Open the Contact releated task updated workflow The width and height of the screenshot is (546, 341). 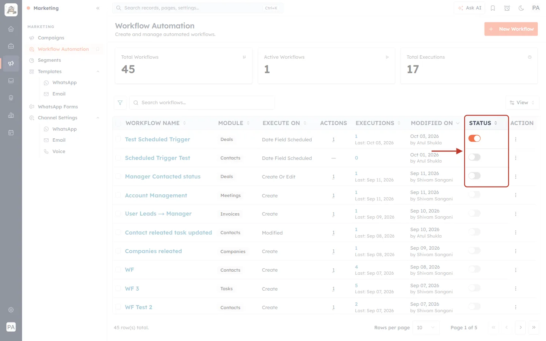(x=168, y=233)
